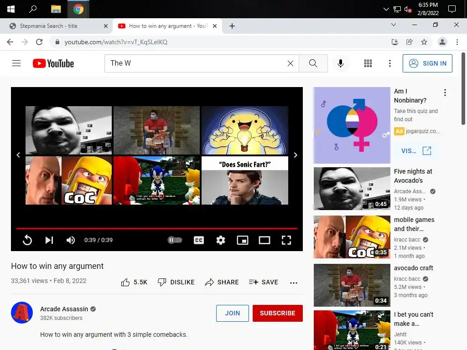
Task: Open Arcade Assassin channel name link
Action: [x=64, y=309]
